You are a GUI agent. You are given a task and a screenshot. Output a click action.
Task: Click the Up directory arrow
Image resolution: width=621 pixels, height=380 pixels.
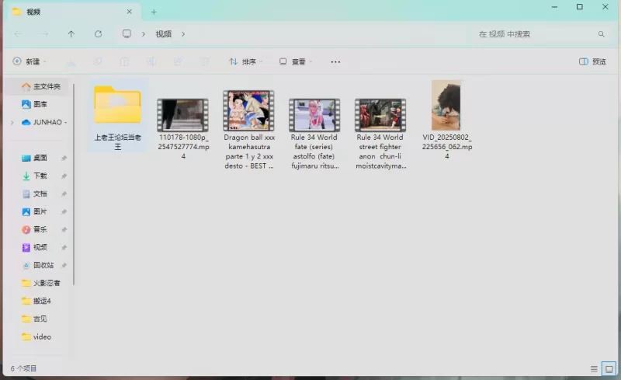point(71,34)
